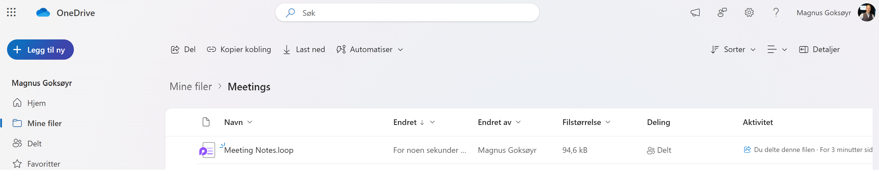This screenshot has height=170, width=879.
Task: Open Magnus Goksøyr profile picture
Action: tap(866, 13)
